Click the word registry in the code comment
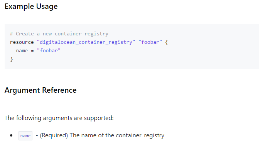280x155 pixels. click(96, 34)
